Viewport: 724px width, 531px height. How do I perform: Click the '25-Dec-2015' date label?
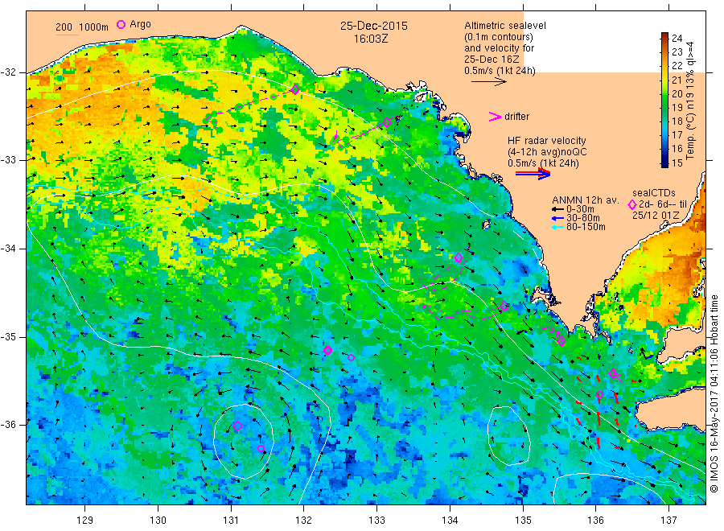374,26
